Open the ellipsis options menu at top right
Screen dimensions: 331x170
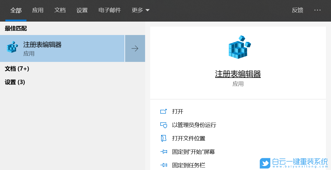[317, 10]
